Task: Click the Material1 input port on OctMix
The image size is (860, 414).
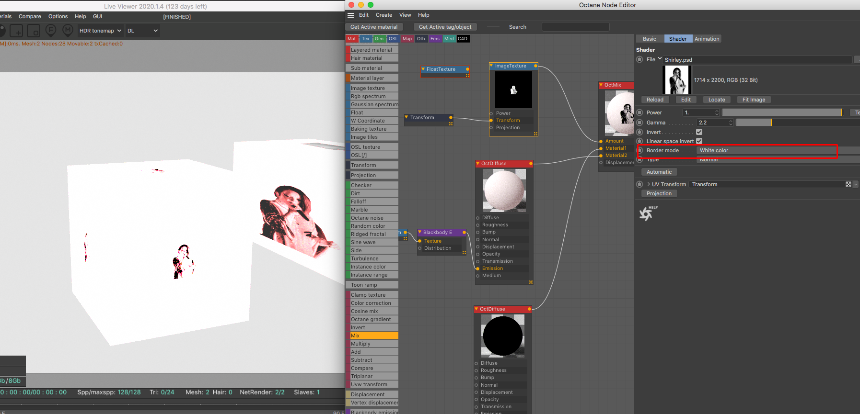Action: click(601, 148)
